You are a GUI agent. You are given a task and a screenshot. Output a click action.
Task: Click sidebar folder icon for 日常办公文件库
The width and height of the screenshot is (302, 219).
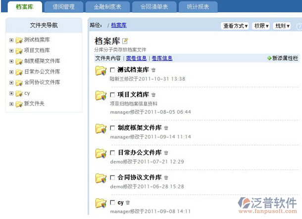point(19,72)
